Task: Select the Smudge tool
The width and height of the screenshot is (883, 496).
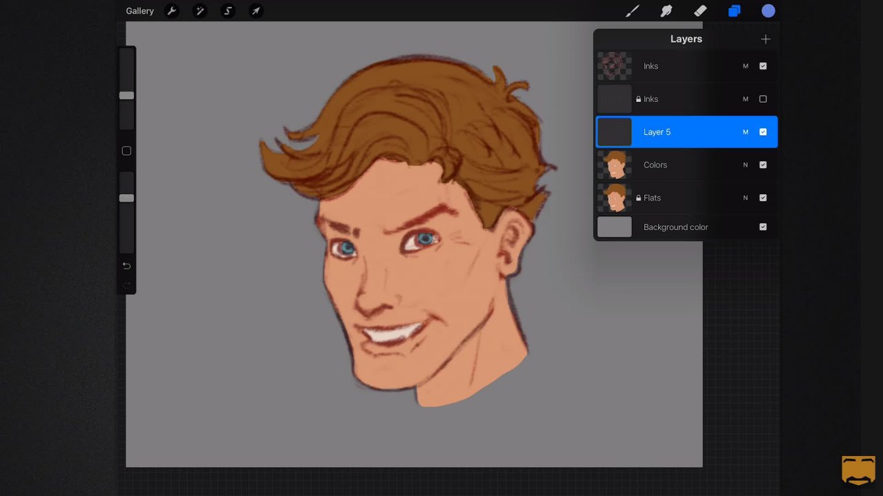Action: pyautogui.click(x=666, y=11)
